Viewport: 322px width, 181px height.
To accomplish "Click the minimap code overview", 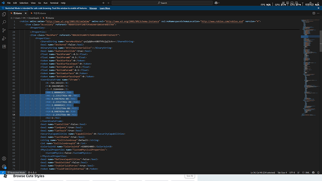I will click(x=310, y=68).
